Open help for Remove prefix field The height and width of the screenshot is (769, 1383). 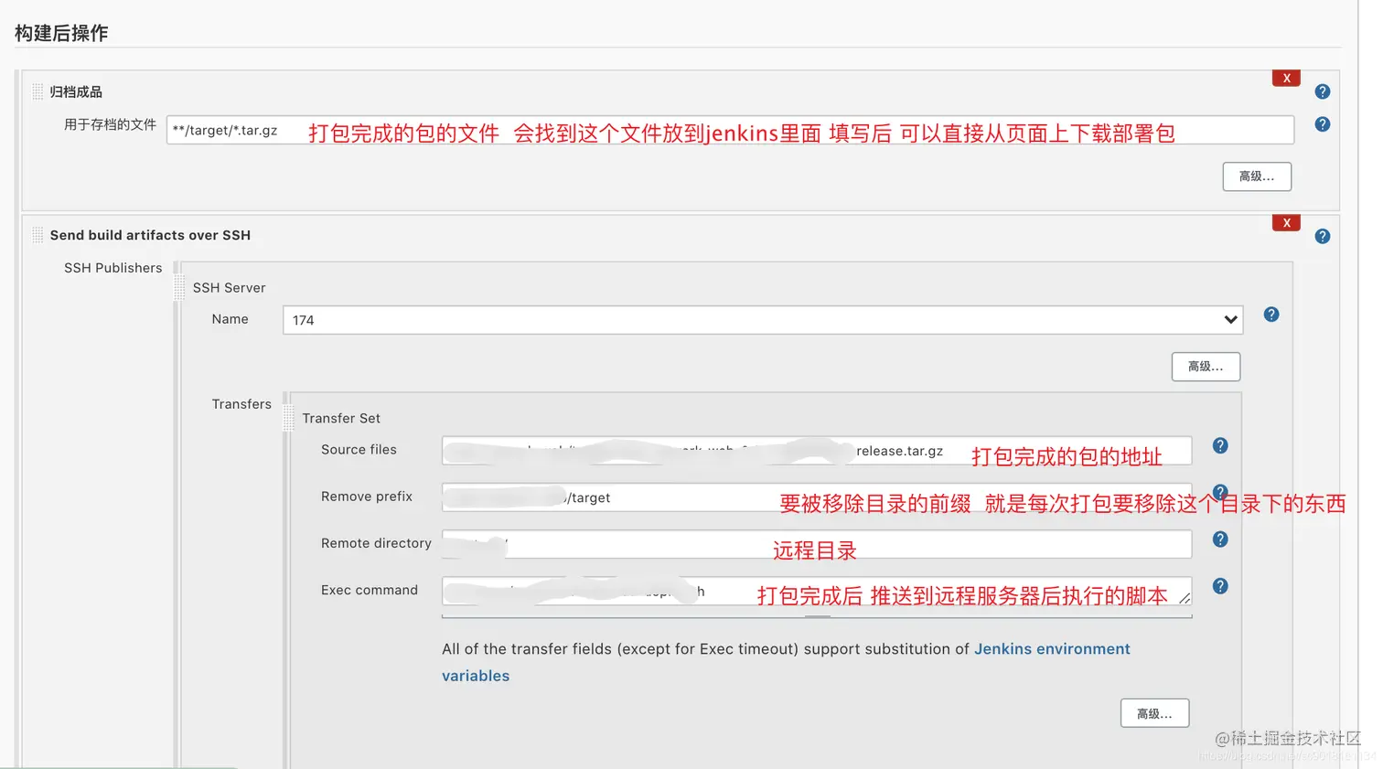[x=1219, y=492]
